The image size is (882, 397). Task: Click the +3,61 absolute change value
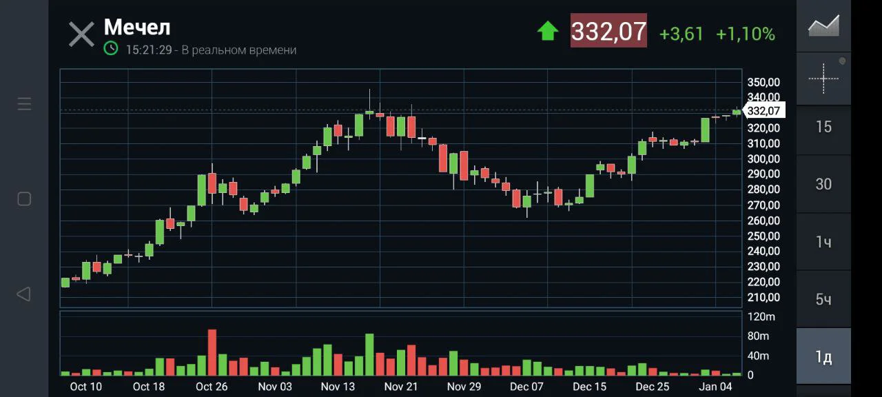tap(681, 34)
